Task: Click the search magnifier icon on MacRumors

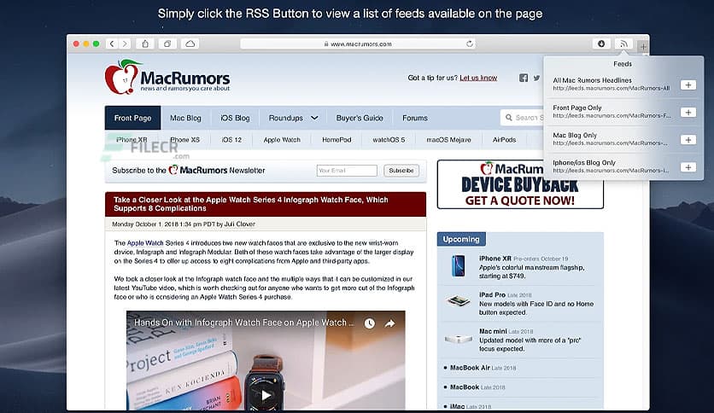Action: point(509,118)
